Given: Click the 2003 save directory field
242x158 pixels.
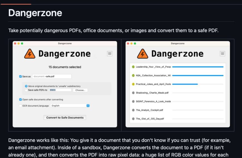Looking at the screenshot, I should [60, 90].
